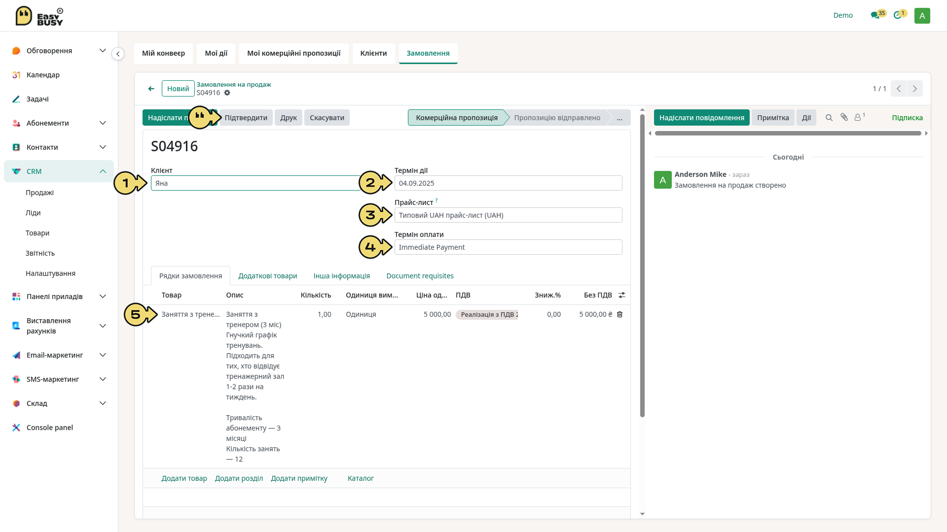Open the Клієнти top menu tab
Screen dimensions: 947x532
pos(373,53)
